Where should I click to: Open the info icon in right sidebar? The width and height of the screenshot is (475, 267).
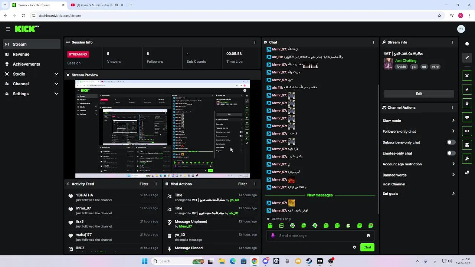click(467, 44)
